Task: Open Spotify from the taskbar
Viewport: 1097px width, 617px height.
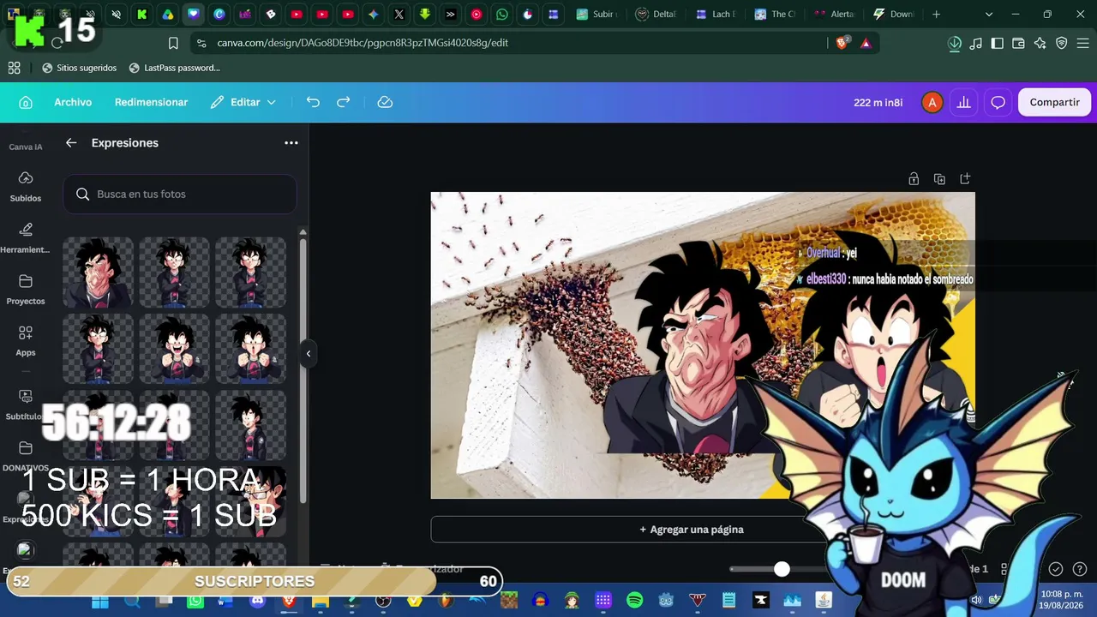Action: click(635, 600)
